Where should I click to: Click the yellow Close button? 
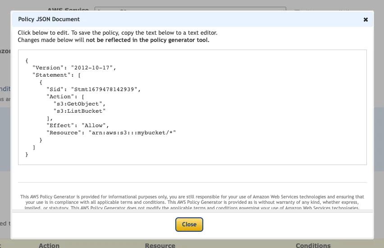tap(189, 225)
